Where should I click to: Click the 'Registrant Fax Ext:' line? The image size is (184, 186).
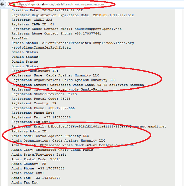pyautogui.click(x=31, y=122)
